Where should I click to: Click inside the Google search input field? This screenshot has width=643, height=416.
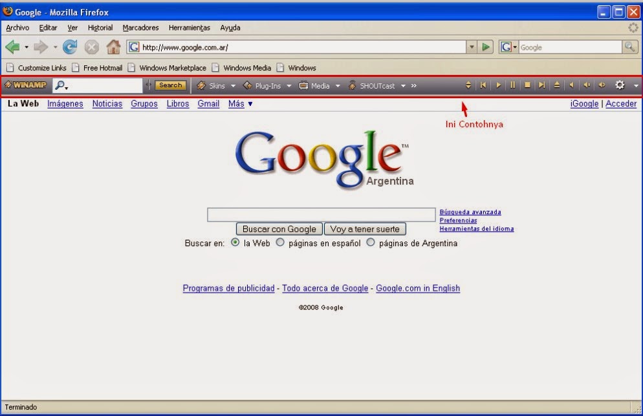[x=321, y=214]
